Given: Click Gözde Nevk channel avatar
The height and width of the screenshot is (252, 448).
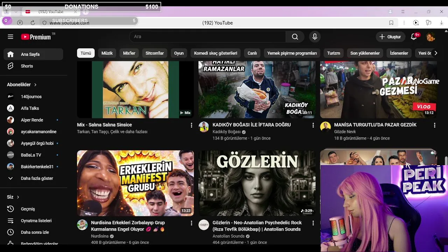Looking at the screenshot, I should (325, 127).
